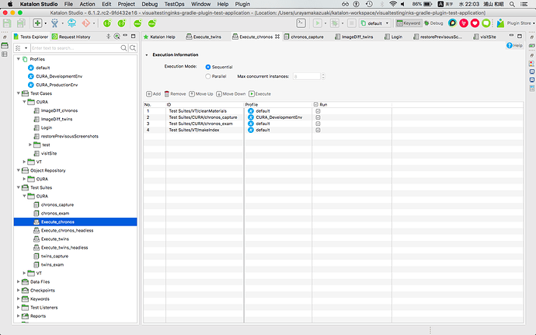
Task: Open the default profile dropdown in toolbar
Action: (x=375, y=23)
